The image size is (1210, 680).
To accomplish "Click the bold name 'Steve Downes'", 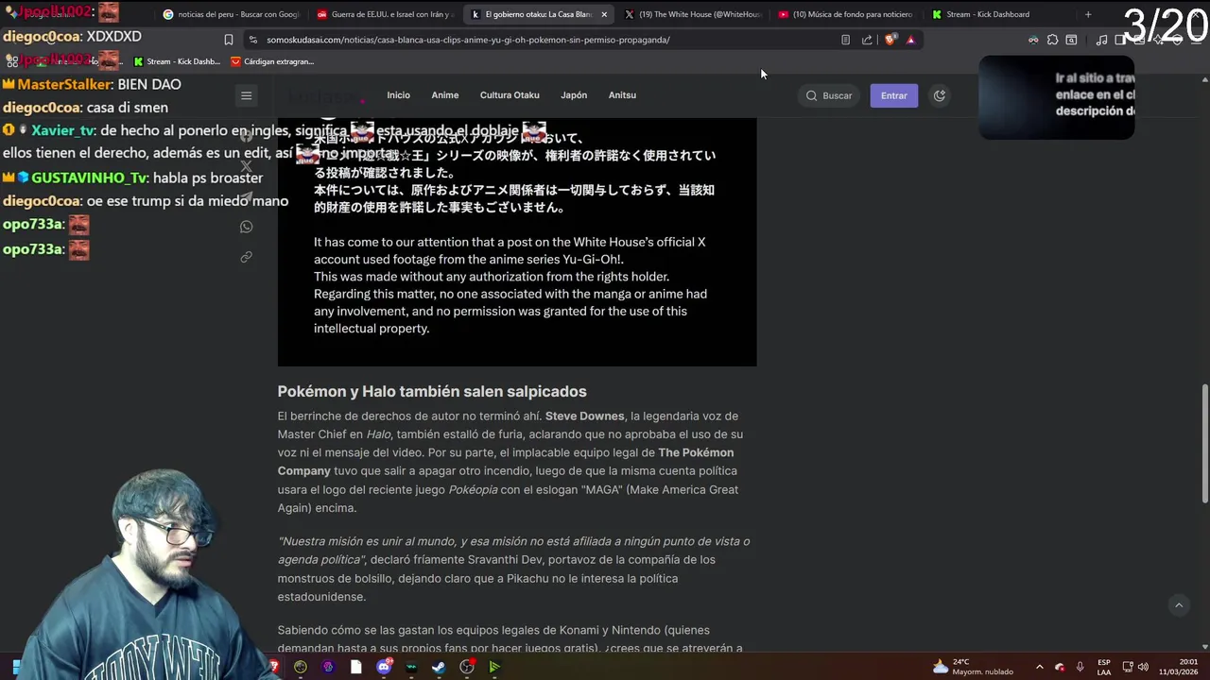I will 584,416.
